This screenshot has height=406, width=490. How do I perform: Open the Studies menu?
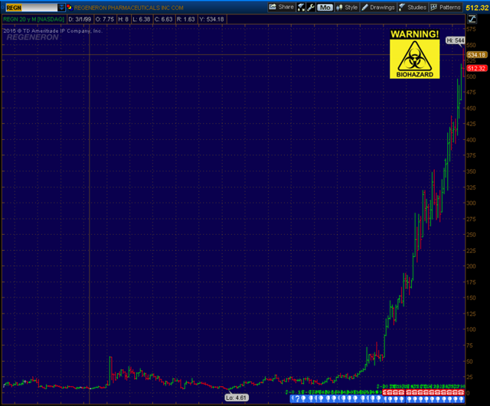413,8
